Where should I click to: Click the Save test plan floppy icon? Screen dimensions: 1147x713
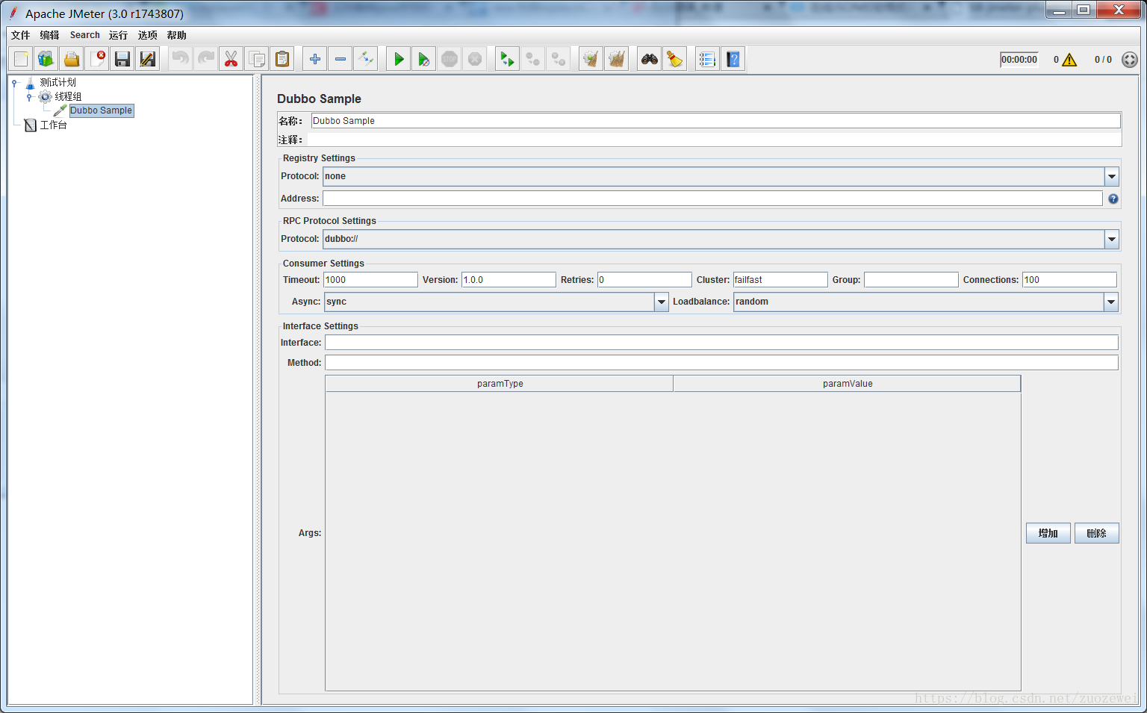(122, 59)
